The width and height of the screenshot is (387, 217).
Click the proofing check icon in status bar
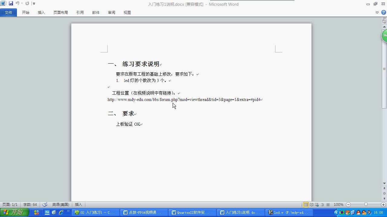pos(45,205)
